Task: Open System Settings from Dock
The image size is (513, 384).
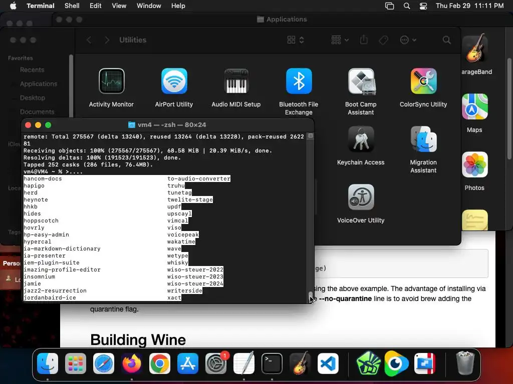Action: click(216, 363)
